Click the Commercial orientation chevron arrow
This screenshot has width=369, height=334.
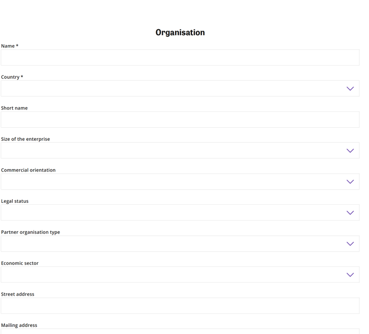coord(350,181)
